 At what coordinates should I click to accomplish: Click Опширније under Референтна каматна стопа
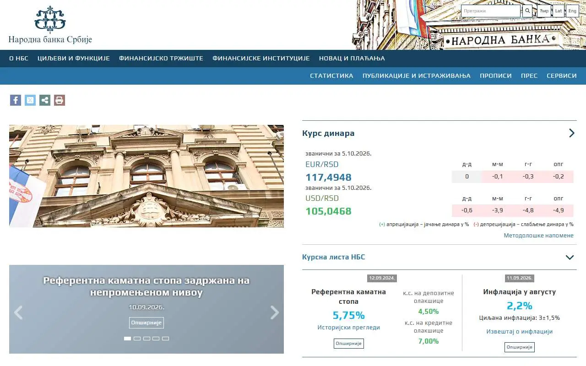(x=349, y=344)
